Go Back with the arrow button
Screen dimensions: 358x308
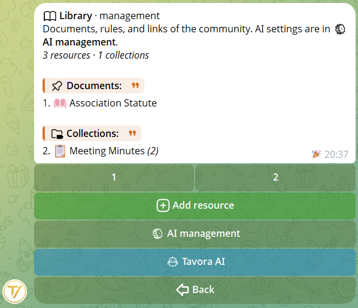click(x=195, y=289)
